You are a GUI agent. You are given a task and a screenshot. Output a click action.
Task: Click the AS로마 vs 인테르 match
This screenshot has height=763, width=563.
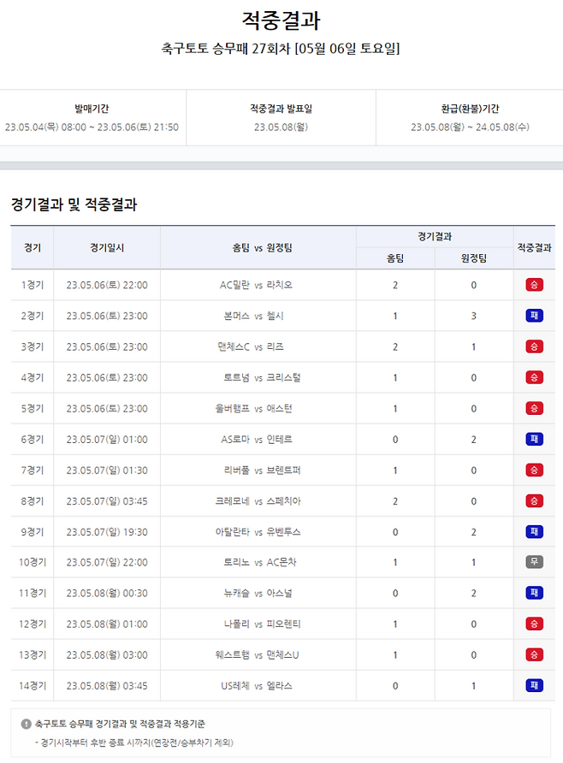pos(257,440)
